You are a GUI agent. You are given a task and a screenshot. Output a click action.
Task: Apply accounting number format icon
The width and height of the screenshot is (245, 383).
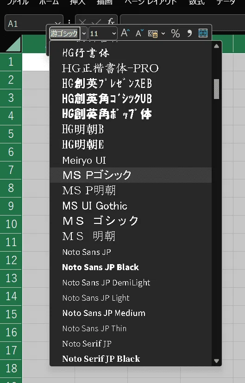[x=153, y=33]
